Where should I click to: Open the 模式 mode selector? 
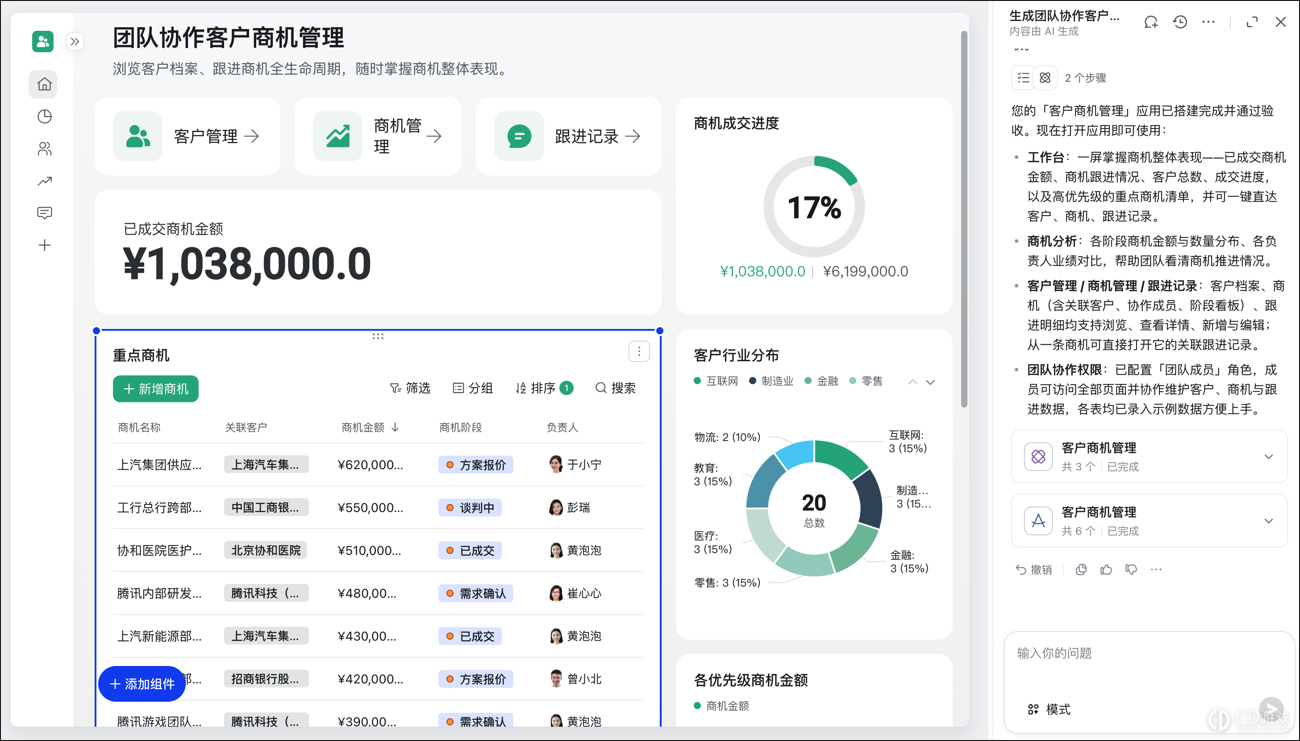point(1049,709)
